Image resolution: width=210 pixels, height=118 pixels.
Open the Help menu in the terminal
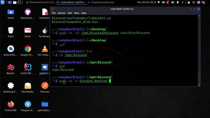pyautogui.click(x=84, y=13)
